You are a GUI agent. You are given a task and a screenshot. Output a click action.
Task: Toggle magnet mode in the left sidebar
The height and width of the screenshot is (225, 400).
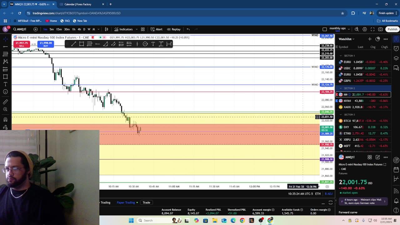(5, 120)
